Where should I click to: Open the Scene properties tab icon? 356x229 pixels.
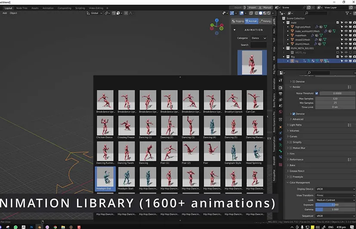281,106
